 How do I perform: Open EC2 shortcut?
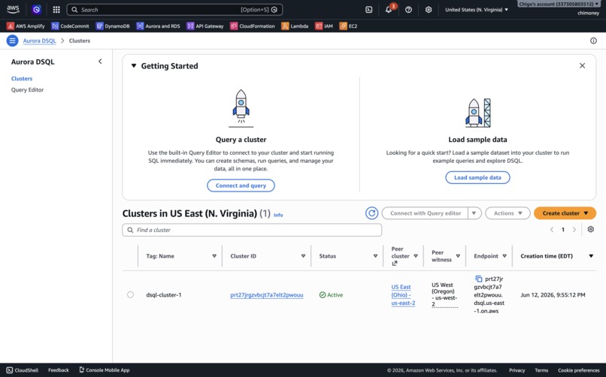[x=348, y=26]
